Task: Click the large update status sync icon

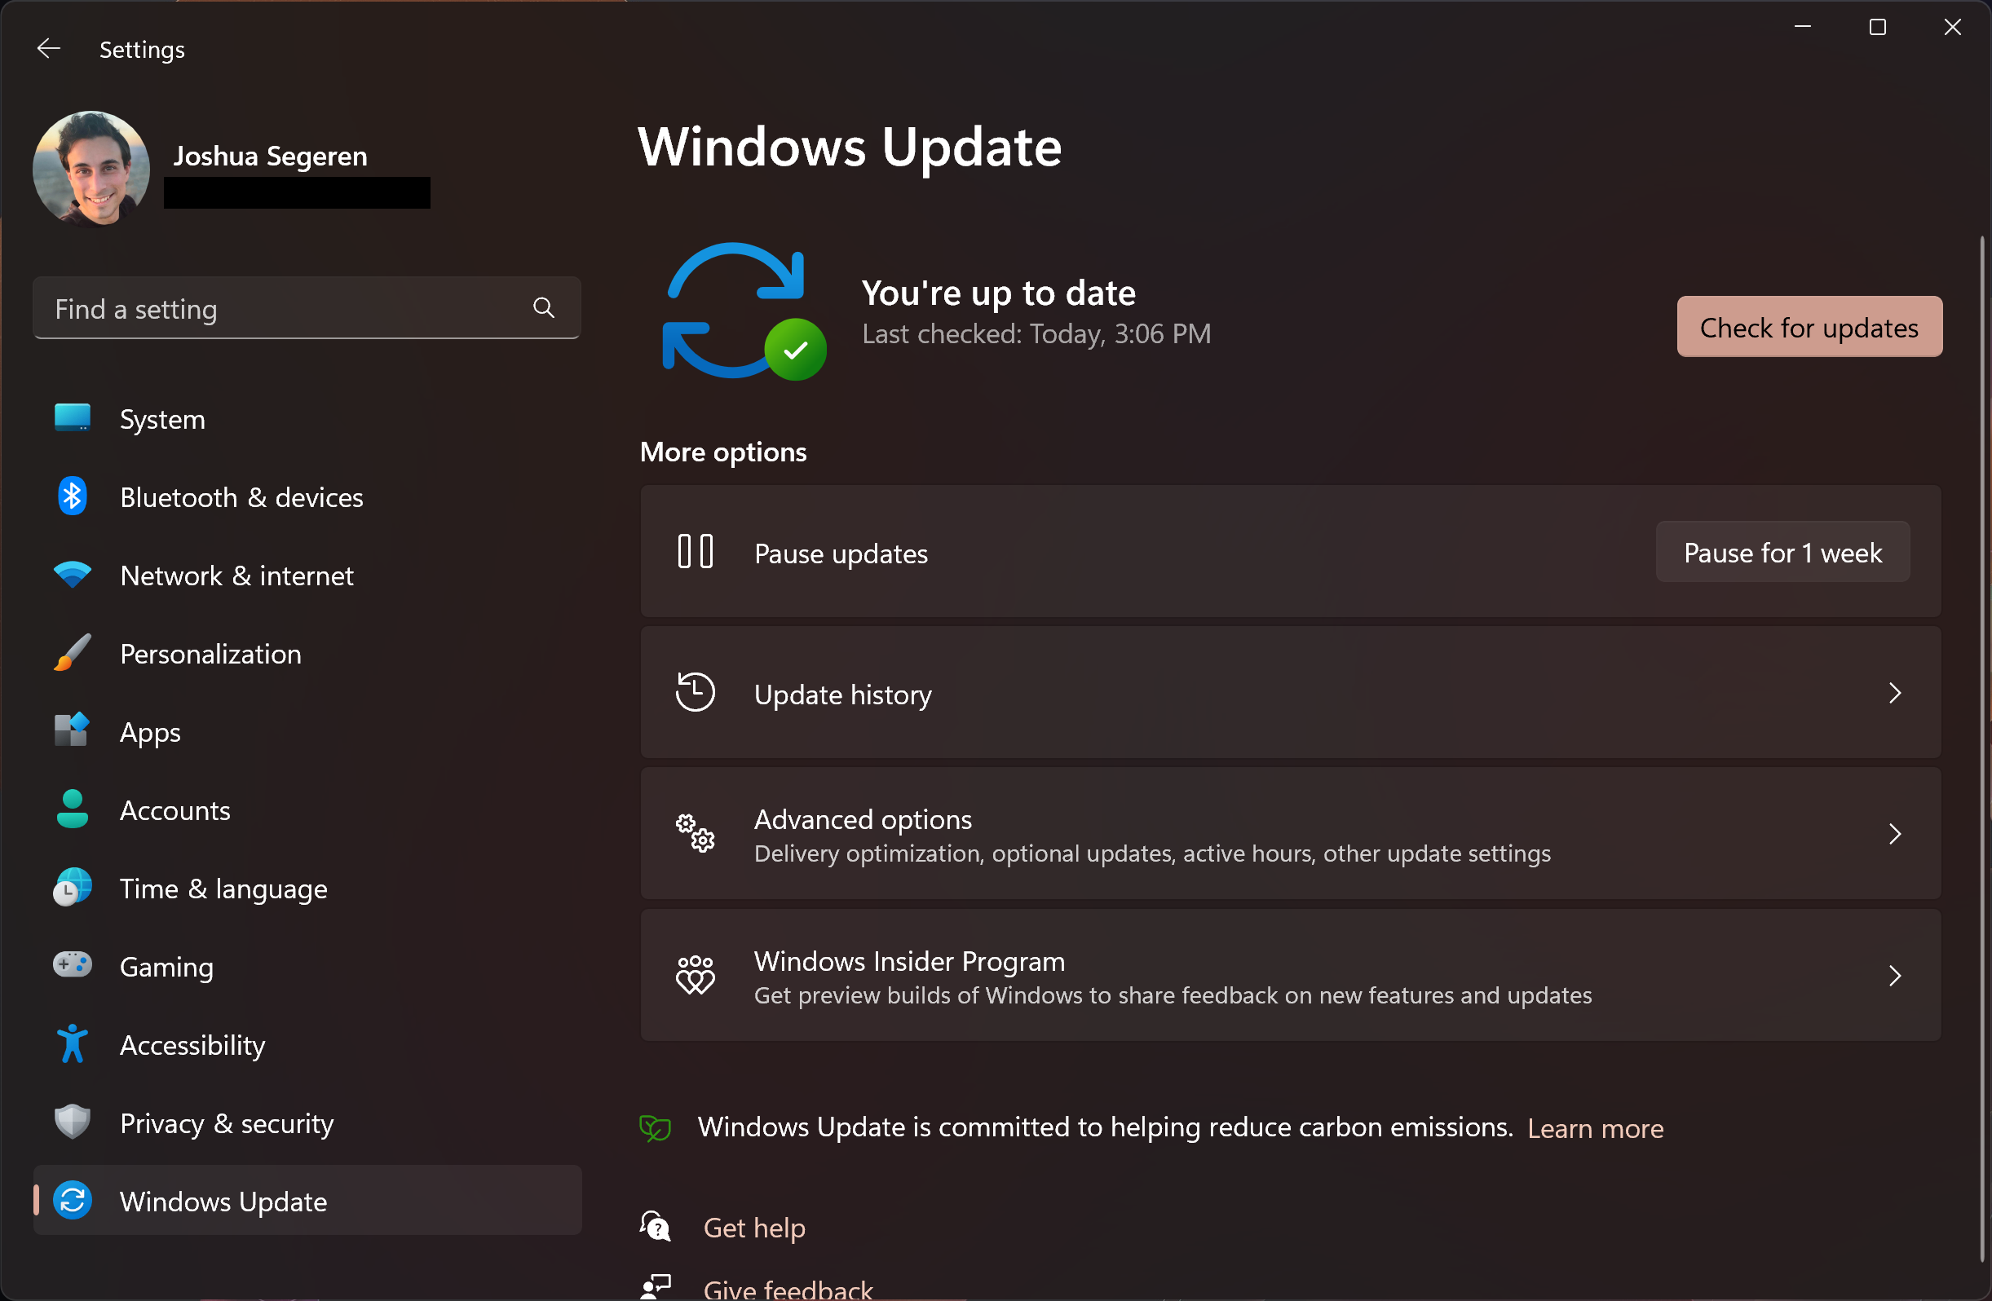Action: pyautogui.click(x=744, y=311)
